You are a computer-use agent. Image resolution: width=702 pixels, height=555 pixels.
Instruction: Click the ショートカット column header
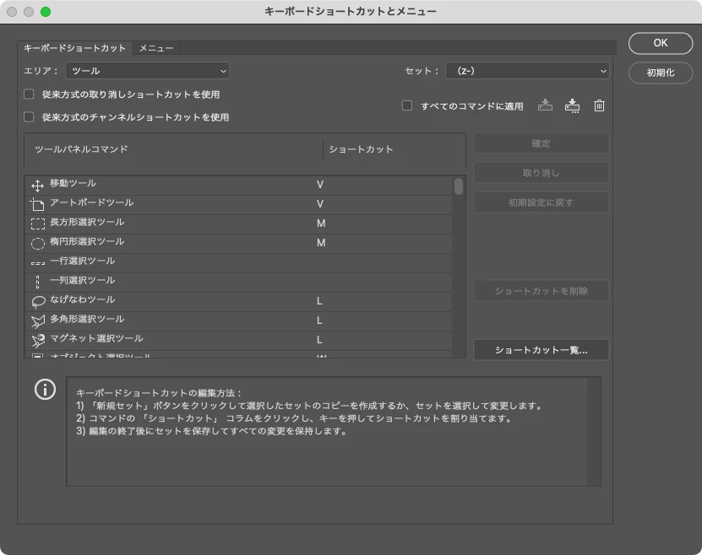pyautogui.click(x=361, y=149)
